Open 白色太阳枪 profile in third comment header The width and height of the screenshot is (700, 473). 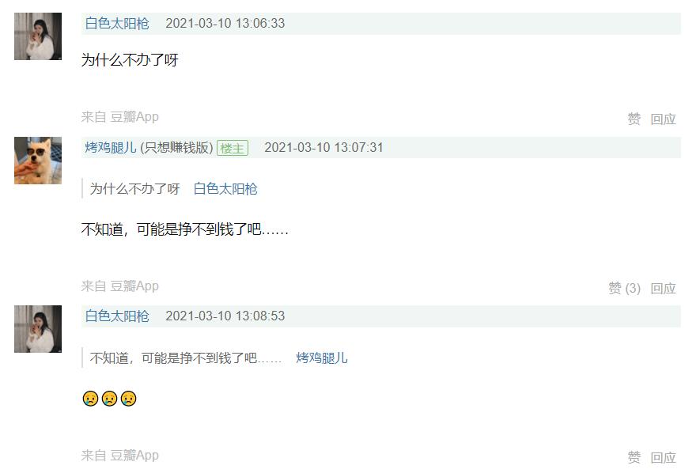(117, 316)
